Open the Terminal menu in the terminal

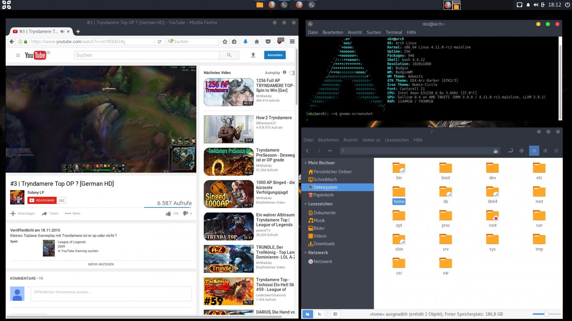coord(394,32)
